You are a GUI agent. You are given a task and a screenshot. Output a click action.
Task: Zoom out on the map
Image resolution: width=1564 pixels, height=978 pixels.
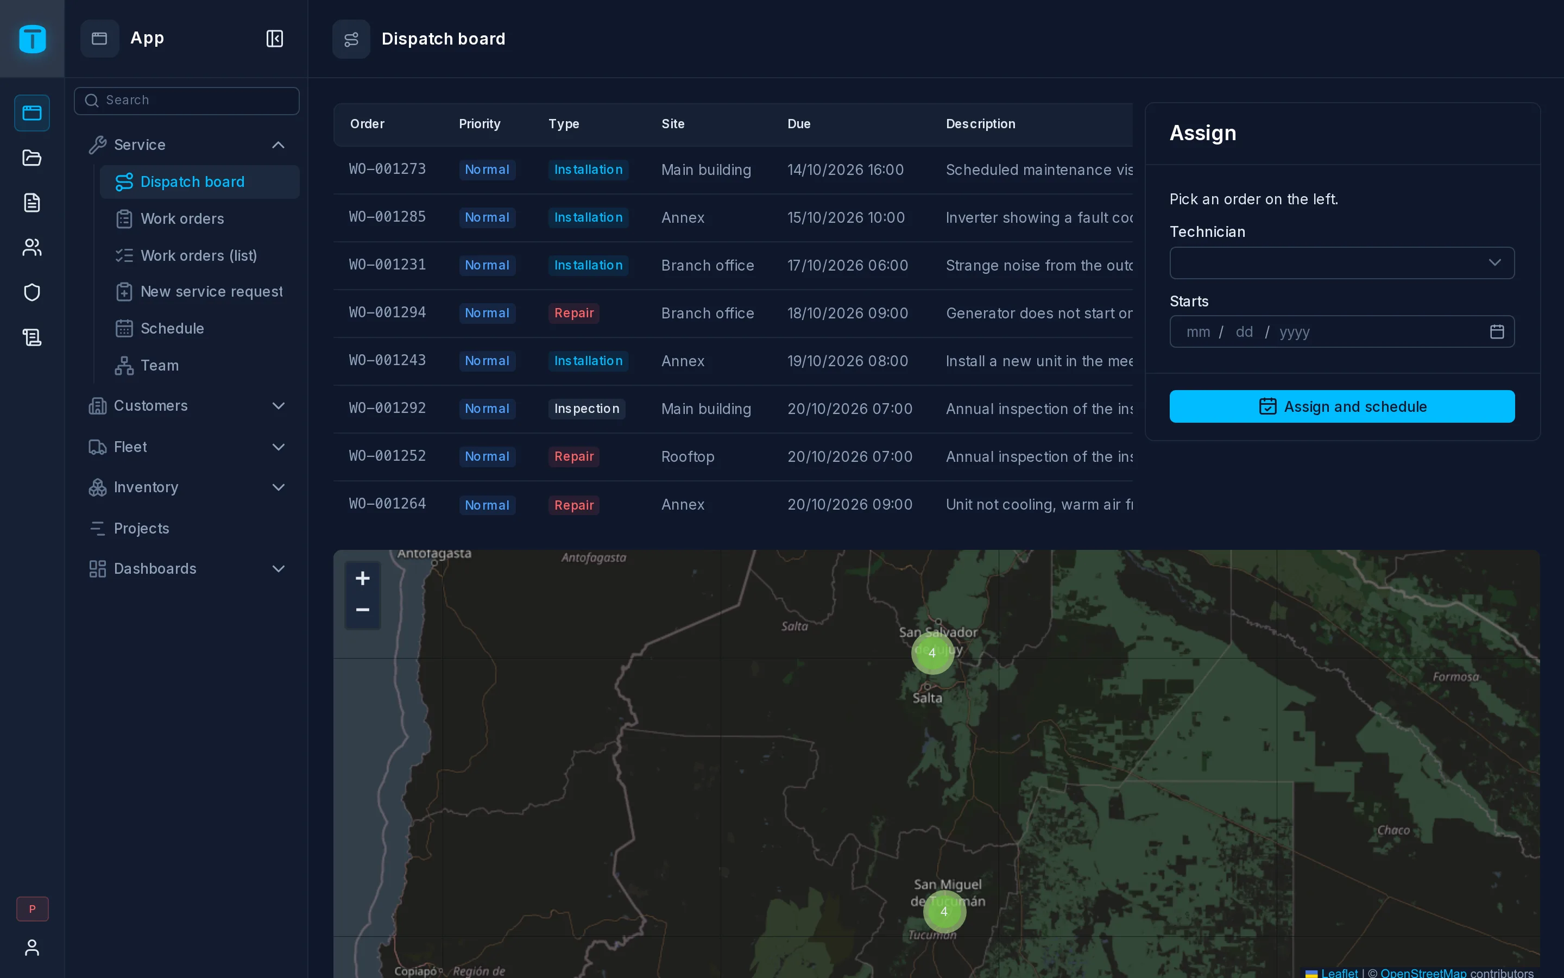[363, 610]
